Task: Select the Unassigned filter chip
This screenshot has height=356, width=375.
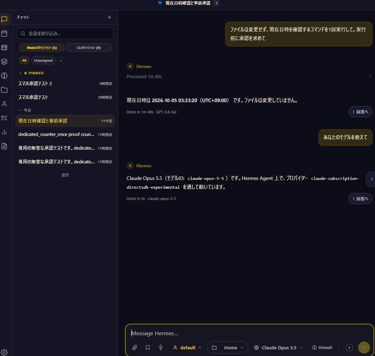Action: coord(43,61)
